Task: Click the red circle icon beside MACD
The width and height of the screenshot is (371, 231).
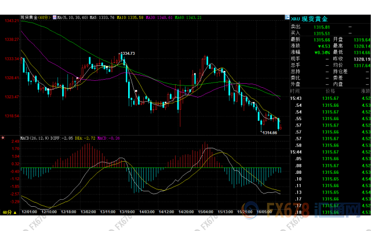Action: 3,137
